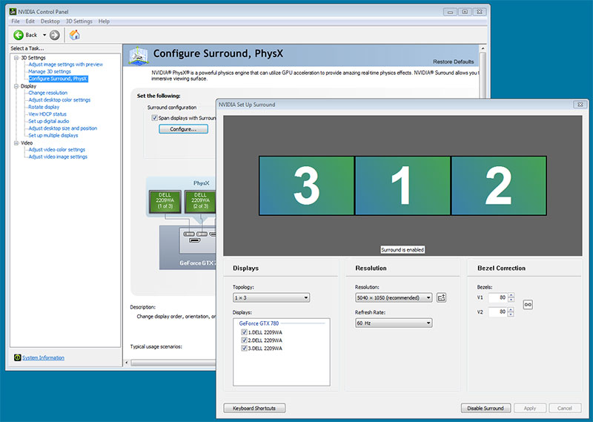Uncheck the 3.DELL 2209WA display
593x422 pixels.
point(244,348)
